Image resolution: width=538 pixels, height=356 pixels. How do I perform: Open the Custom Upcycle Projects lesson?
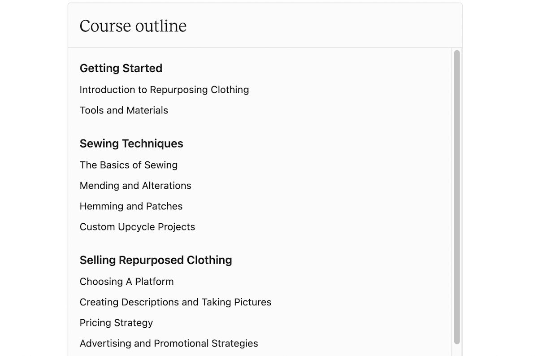click(137, 226)
